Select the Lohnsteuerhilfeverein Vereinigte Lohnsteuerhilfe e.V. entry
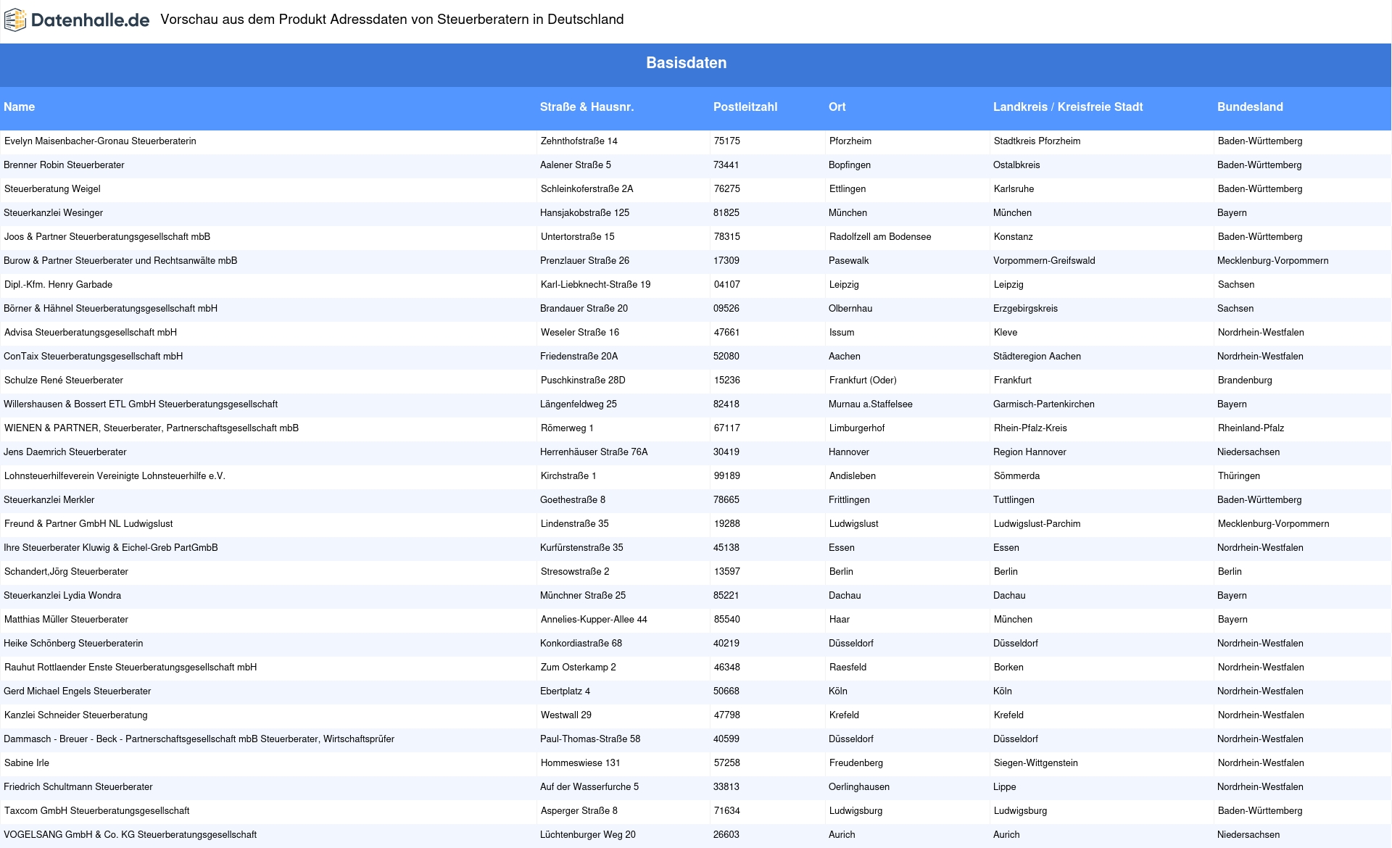 (115, 476)
